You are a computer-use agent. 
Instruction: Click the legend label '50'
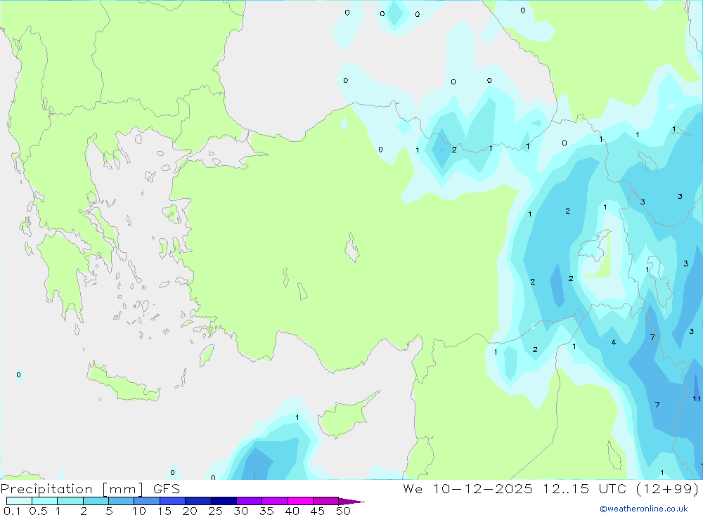(x=343, y=511)
